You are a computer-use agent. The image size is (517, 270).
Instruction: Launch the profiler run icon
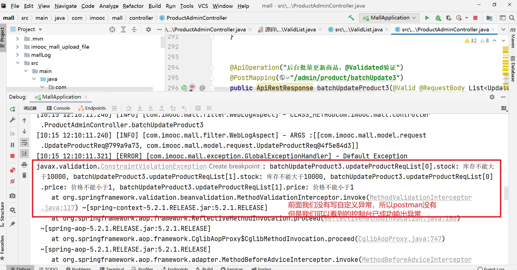pyautogui.click(x=459, y=18)
